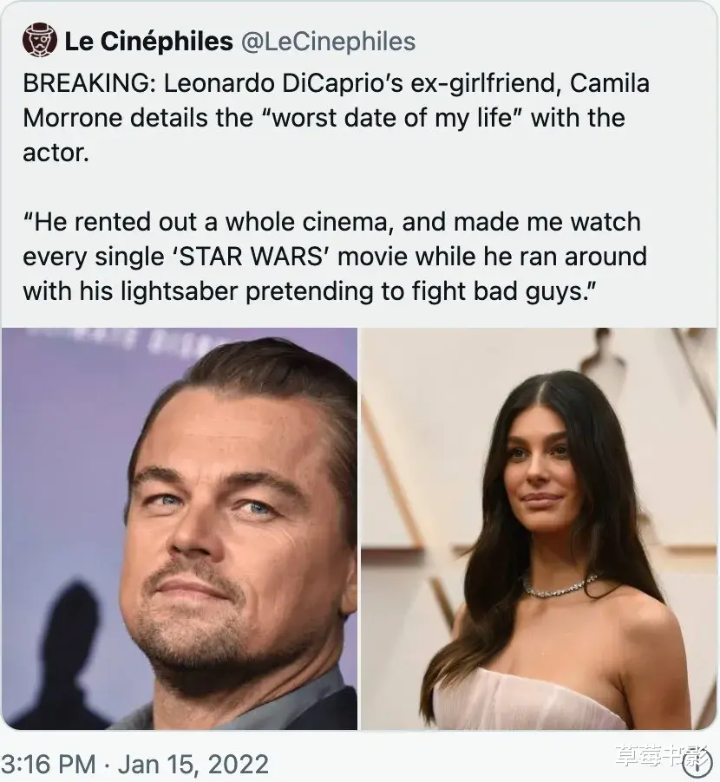
Task: Click the Le Cinéphiles profile avatar
Action: pyautogui.click(x=39, y=40)
